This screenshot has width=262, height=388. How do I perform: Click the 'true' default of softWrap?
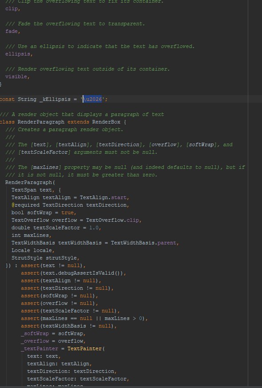pos(67,212)
